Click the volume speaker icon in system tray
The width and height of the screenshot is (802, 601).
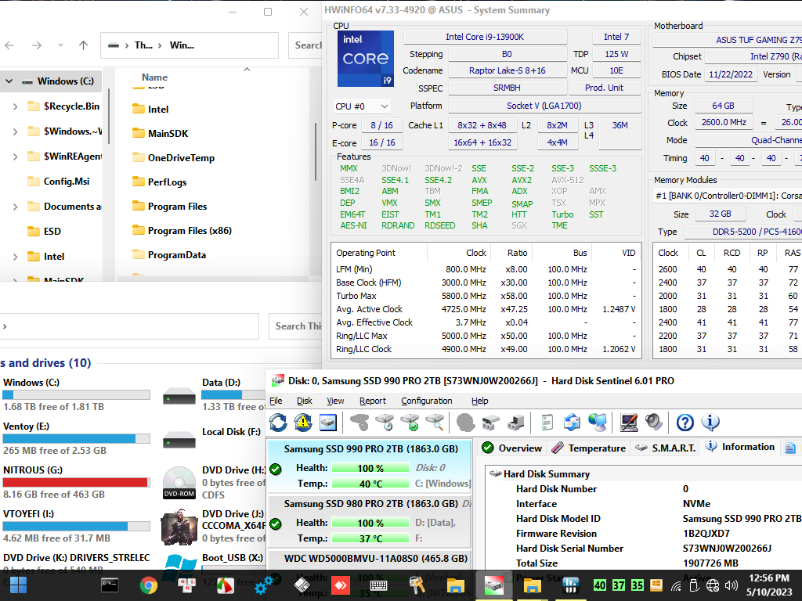(732, 585)
